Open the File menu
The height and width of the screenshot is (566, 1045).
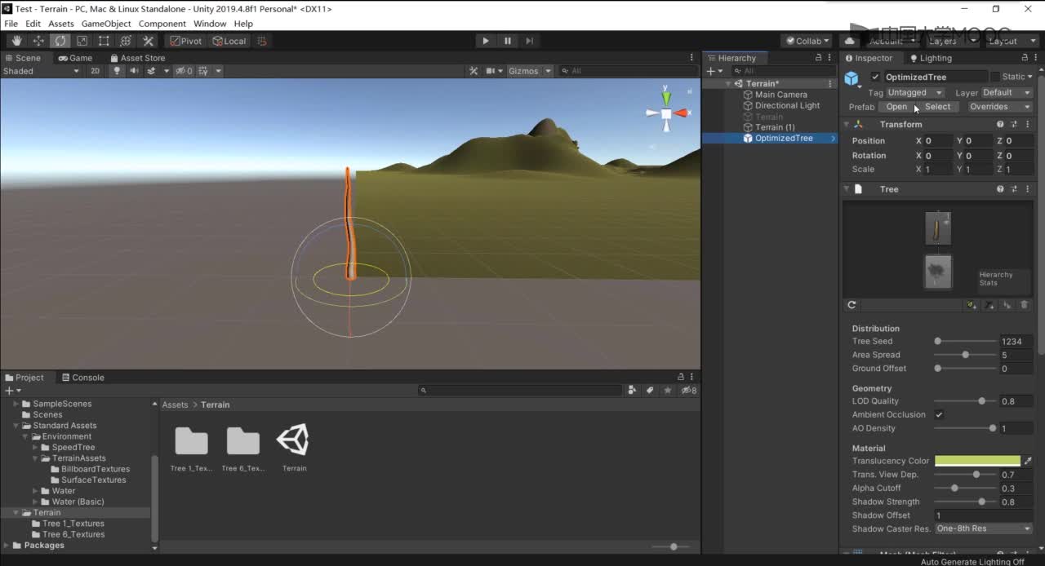tap(11, 24)
